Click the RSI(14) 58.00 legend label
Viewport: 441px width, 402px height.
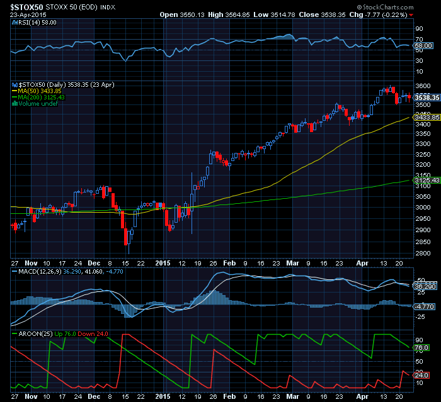pos(37,23)
